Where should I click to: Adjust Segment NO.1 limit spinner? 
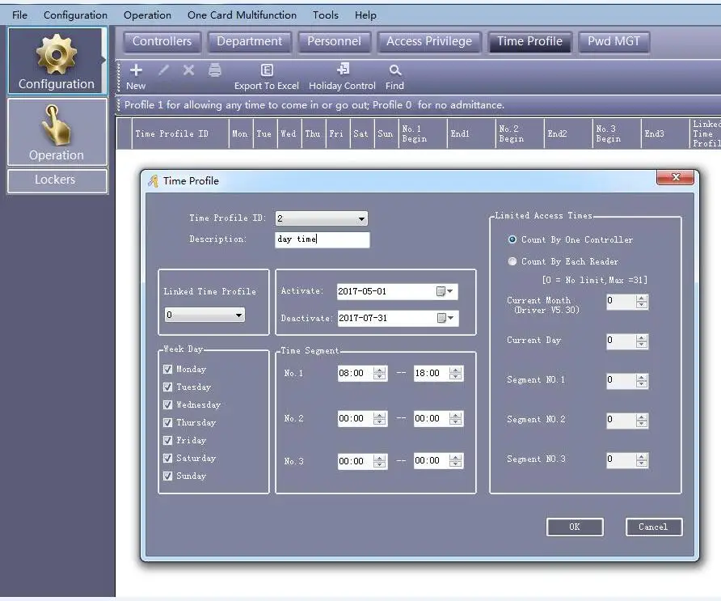[642, 381]
